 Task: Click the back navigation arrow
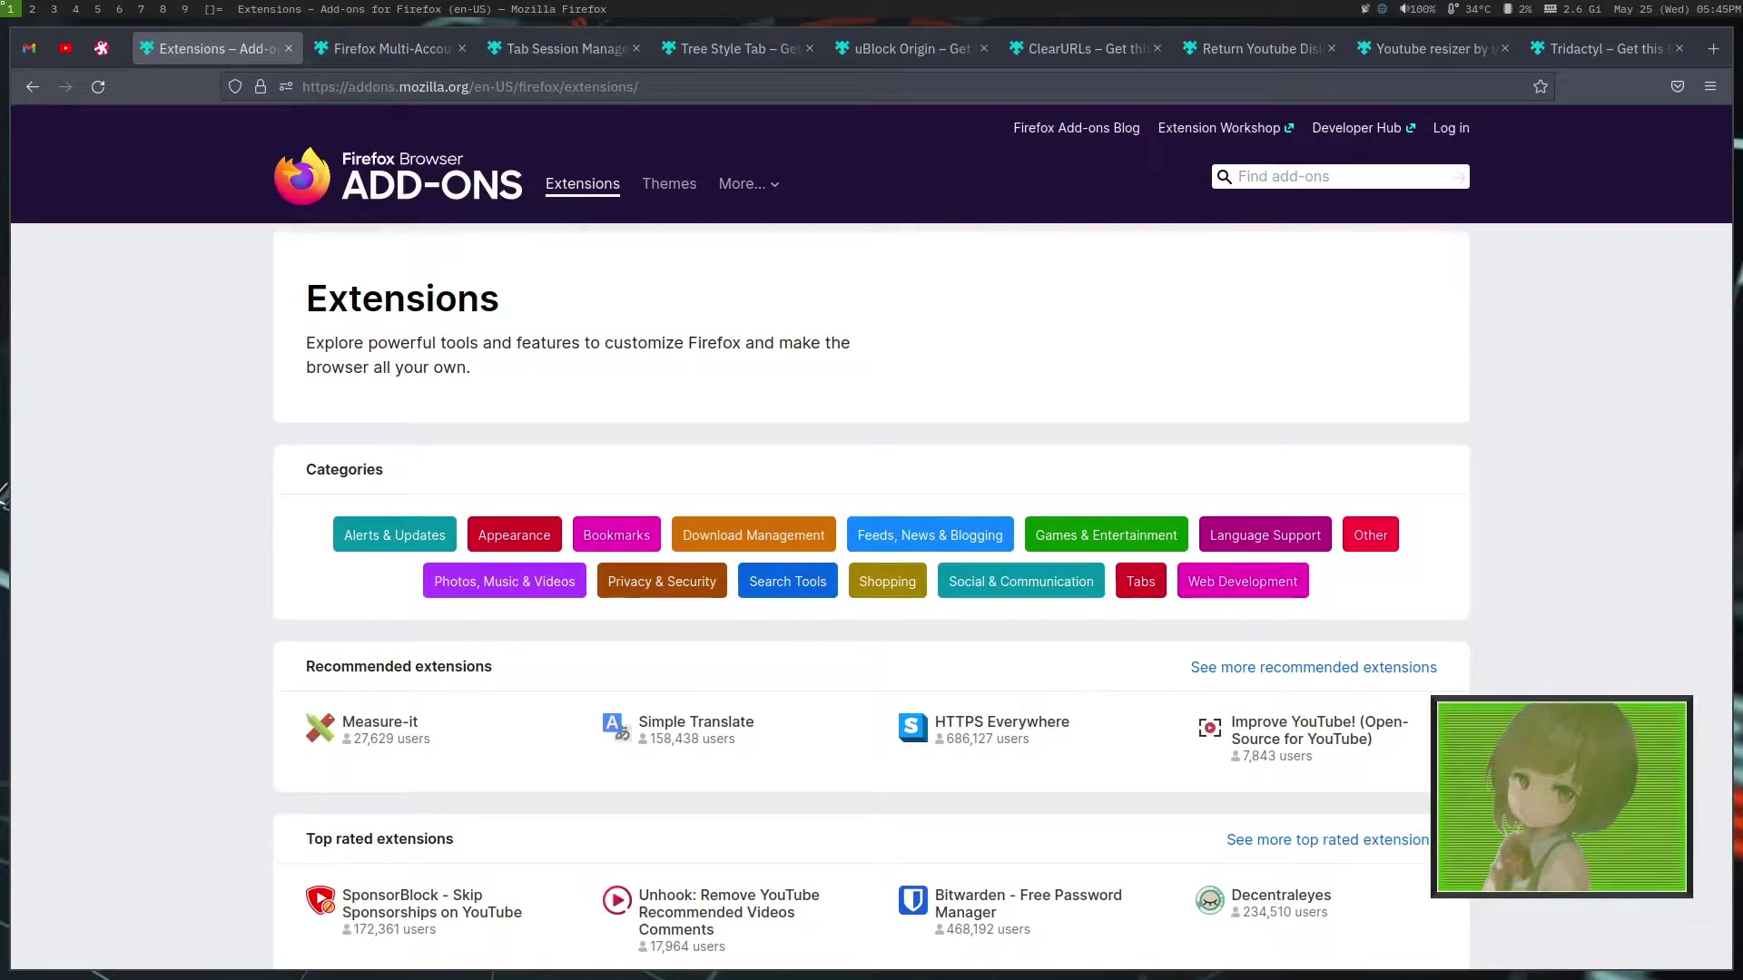pyautogui.click(x=33, y=87)
